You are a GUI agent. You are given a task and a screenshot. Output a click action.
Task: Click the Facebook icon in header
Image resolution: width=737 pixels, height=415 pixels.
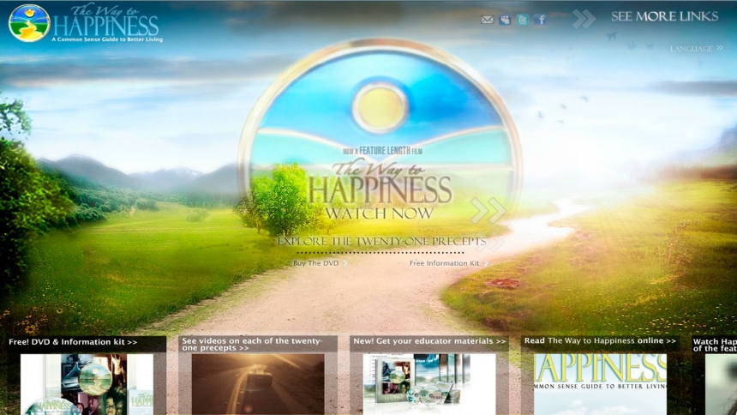539,20
